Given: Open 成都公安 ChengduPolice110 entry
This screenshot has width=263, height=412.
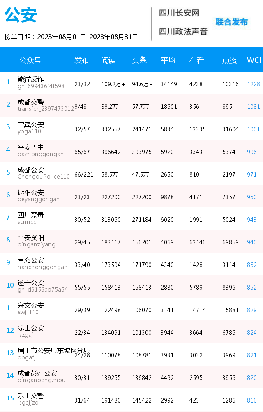Looking at the screenshot, I should (x=44, y=173).
